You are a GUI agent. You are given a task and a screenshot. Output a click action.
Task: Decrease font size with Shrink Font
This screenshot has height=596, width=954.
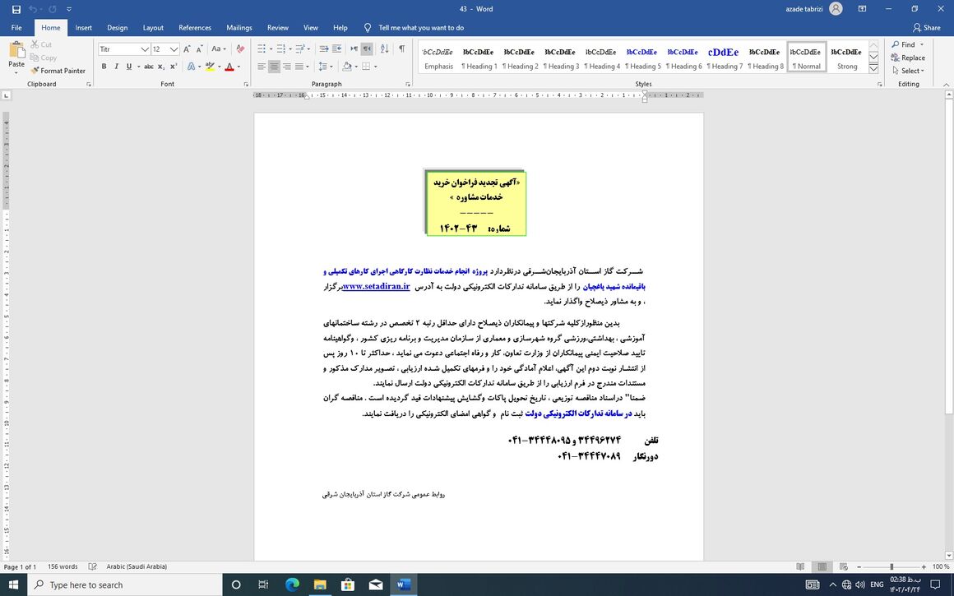tap(199, 49)
